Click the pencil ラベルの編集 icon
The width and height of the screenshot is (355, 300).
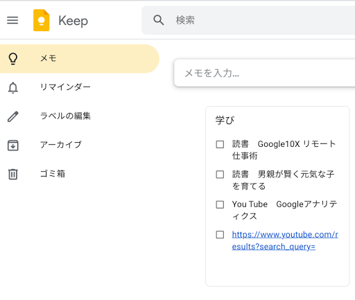[13, 116]
